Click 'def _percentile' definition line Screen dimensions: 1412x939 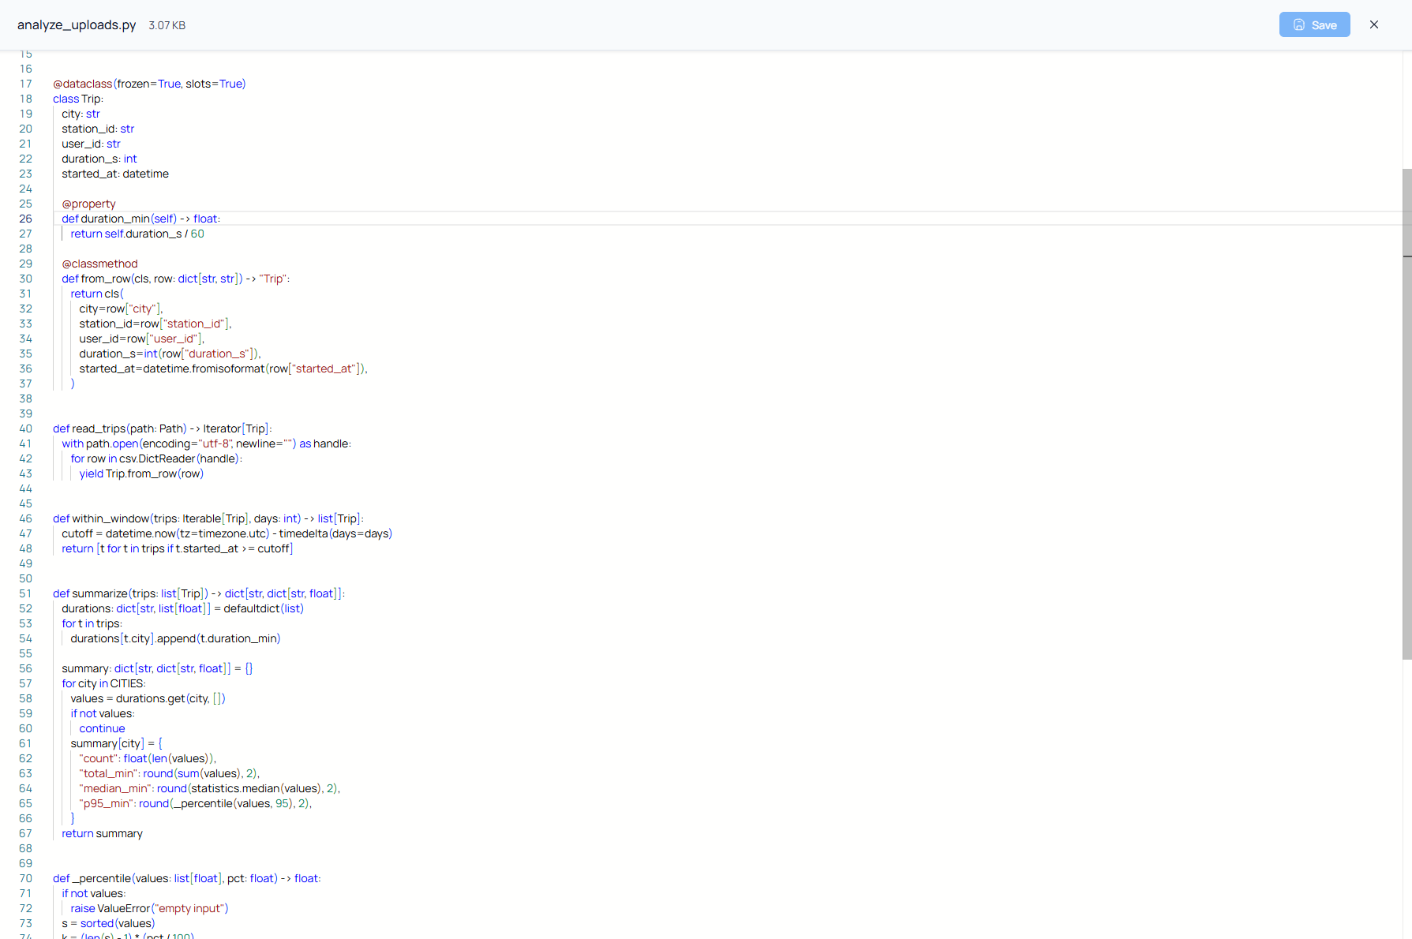click(187, 878)
